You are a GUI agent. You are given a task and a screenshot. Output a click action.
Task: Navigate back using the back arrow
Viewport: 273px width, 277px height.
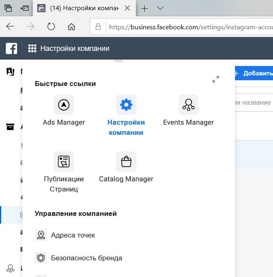pos(10,27)
